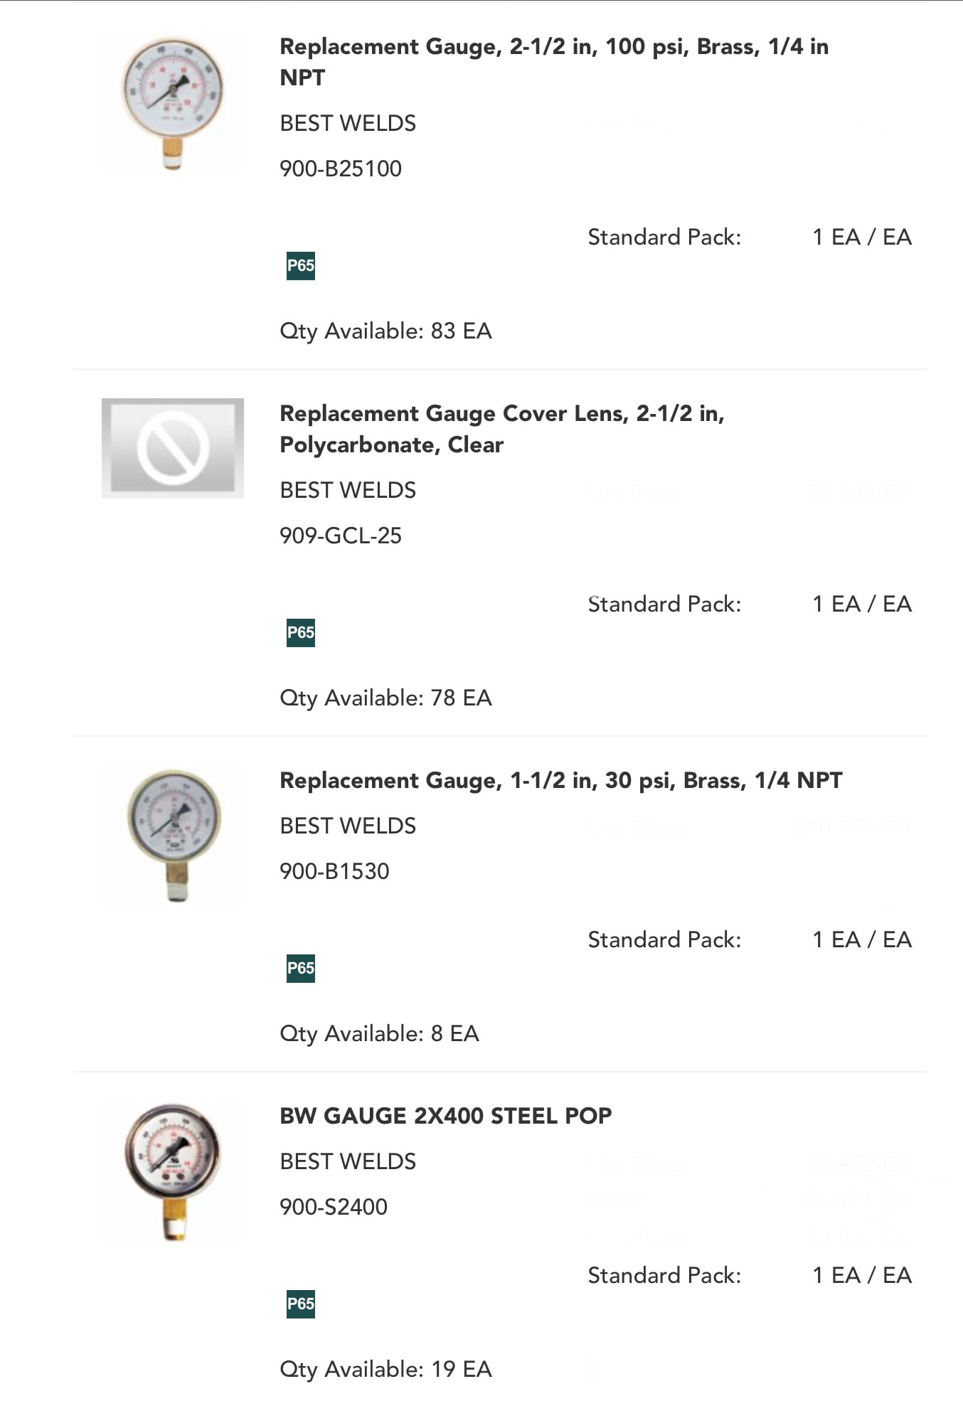The height and width of the screenshot is (1401, 963).
Task: Open Replacement Gauge 1-1/2 in 30 psi title
Action: click(x=561, y=780)
